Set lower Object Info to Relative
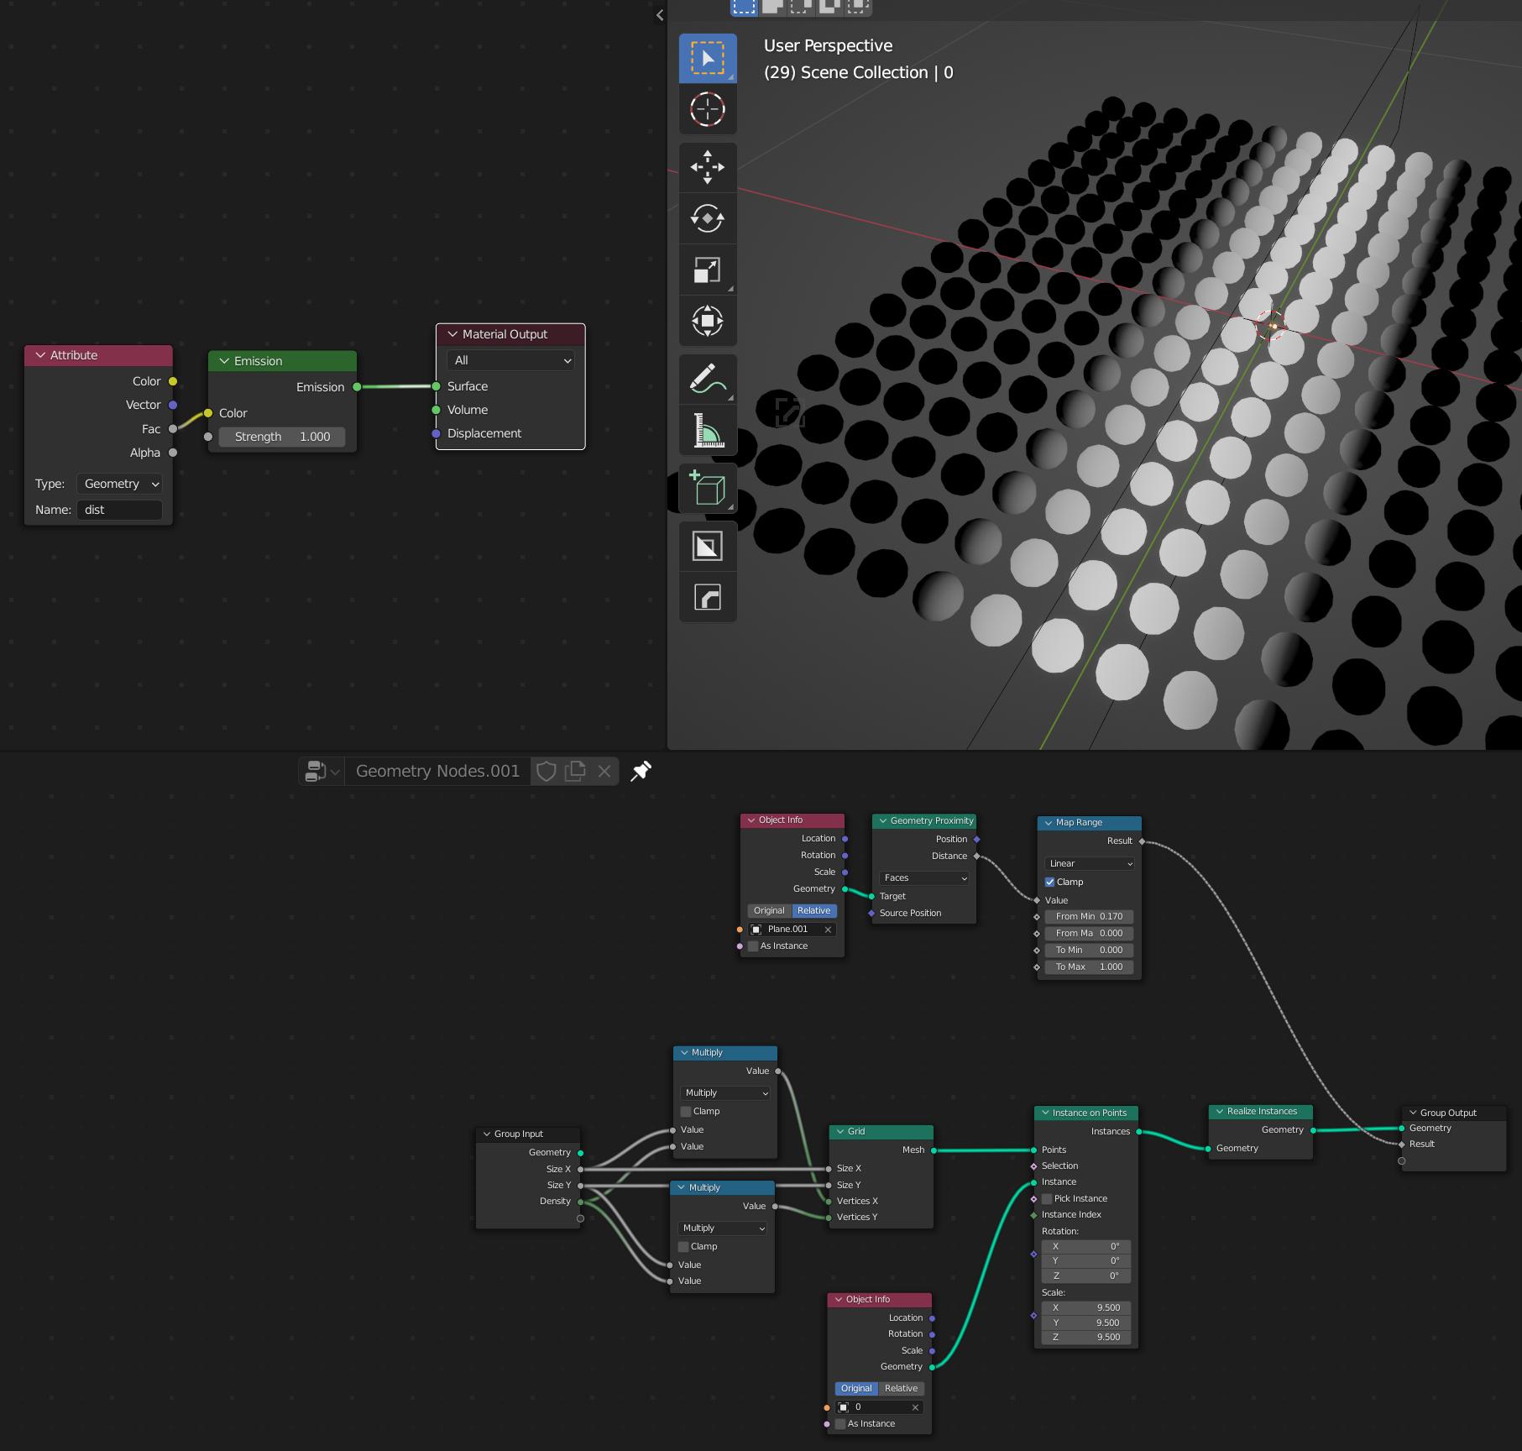Screen dimensions: 1522x1451 pyautogui.click(x=901, y=1388)
